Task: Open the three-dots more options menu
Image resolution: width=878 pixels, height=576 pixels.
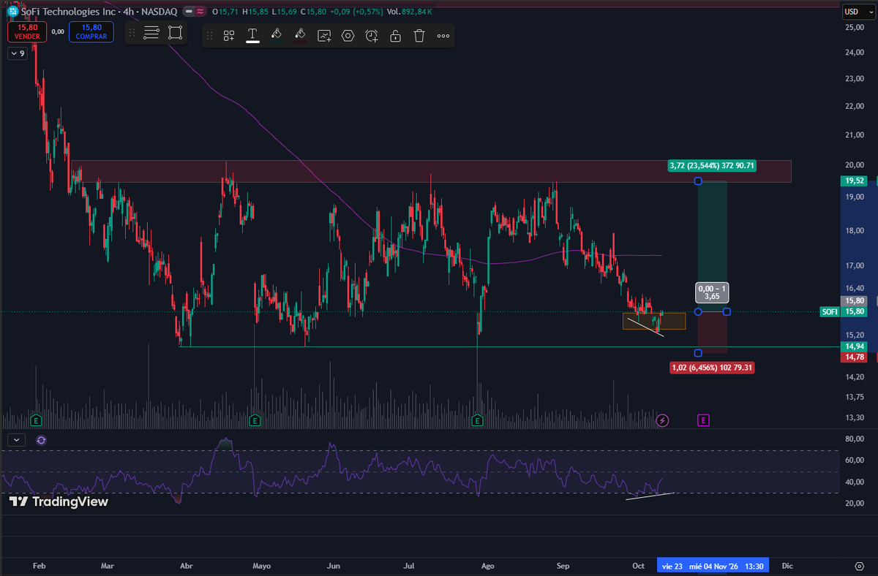Action: point(443,36)
